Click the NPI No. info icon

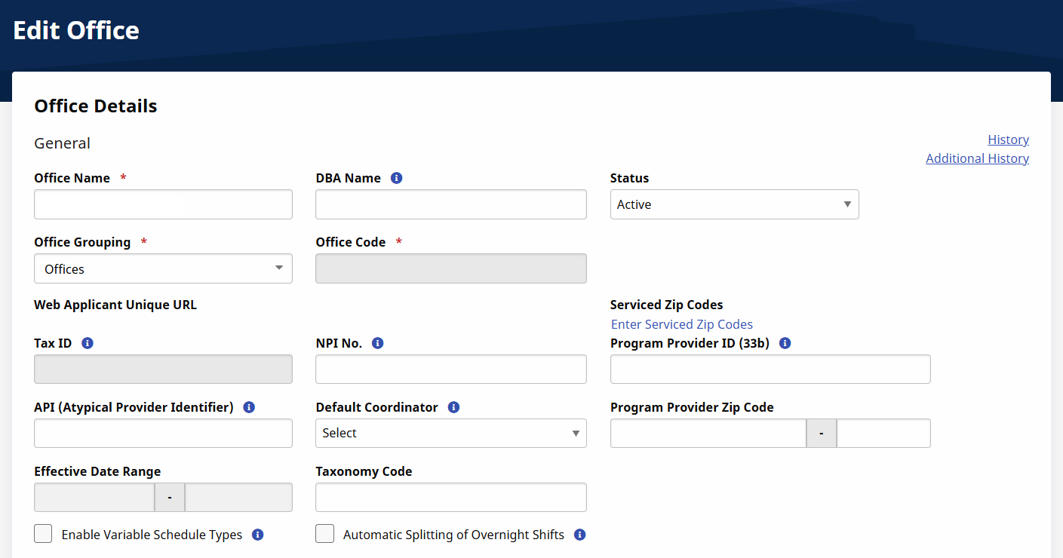coord(378,343)
